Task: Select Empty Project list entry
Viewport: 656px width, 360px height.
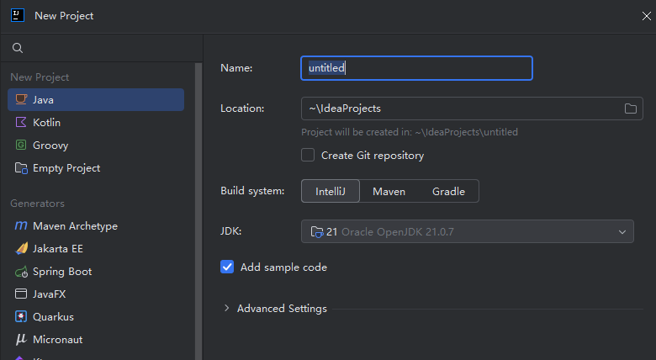Action: (x=96, y=168)
